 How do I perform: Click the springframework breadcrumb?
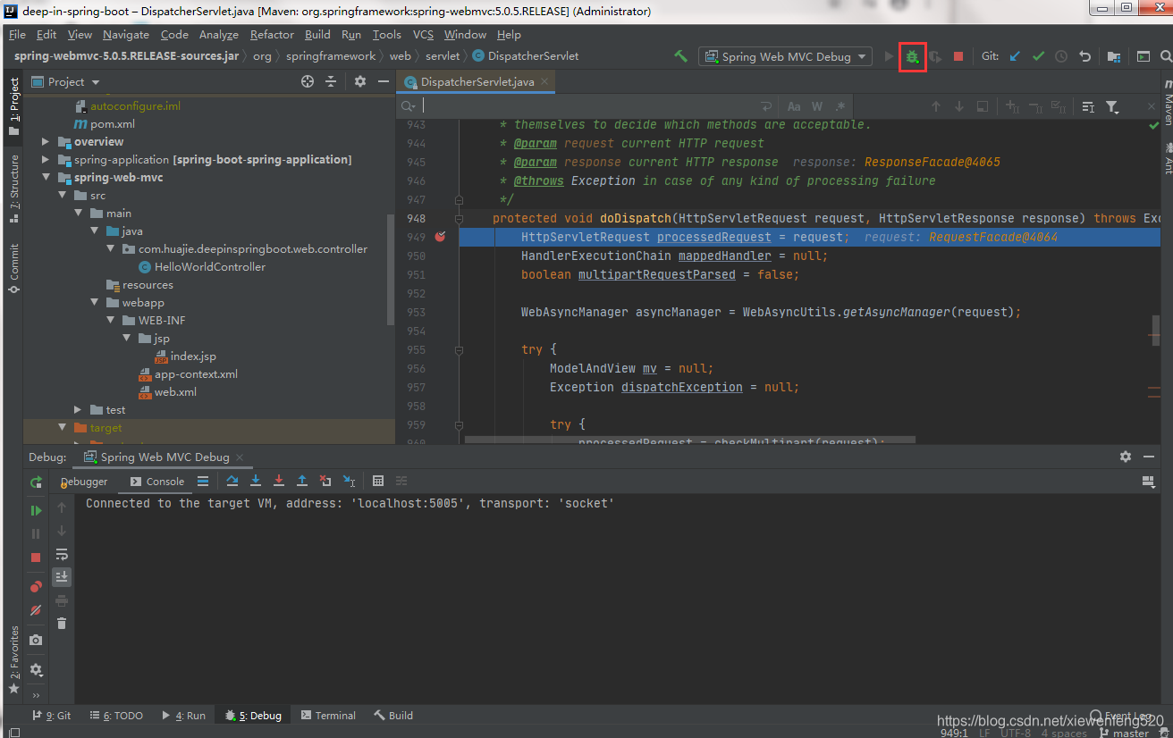[331, 55]
